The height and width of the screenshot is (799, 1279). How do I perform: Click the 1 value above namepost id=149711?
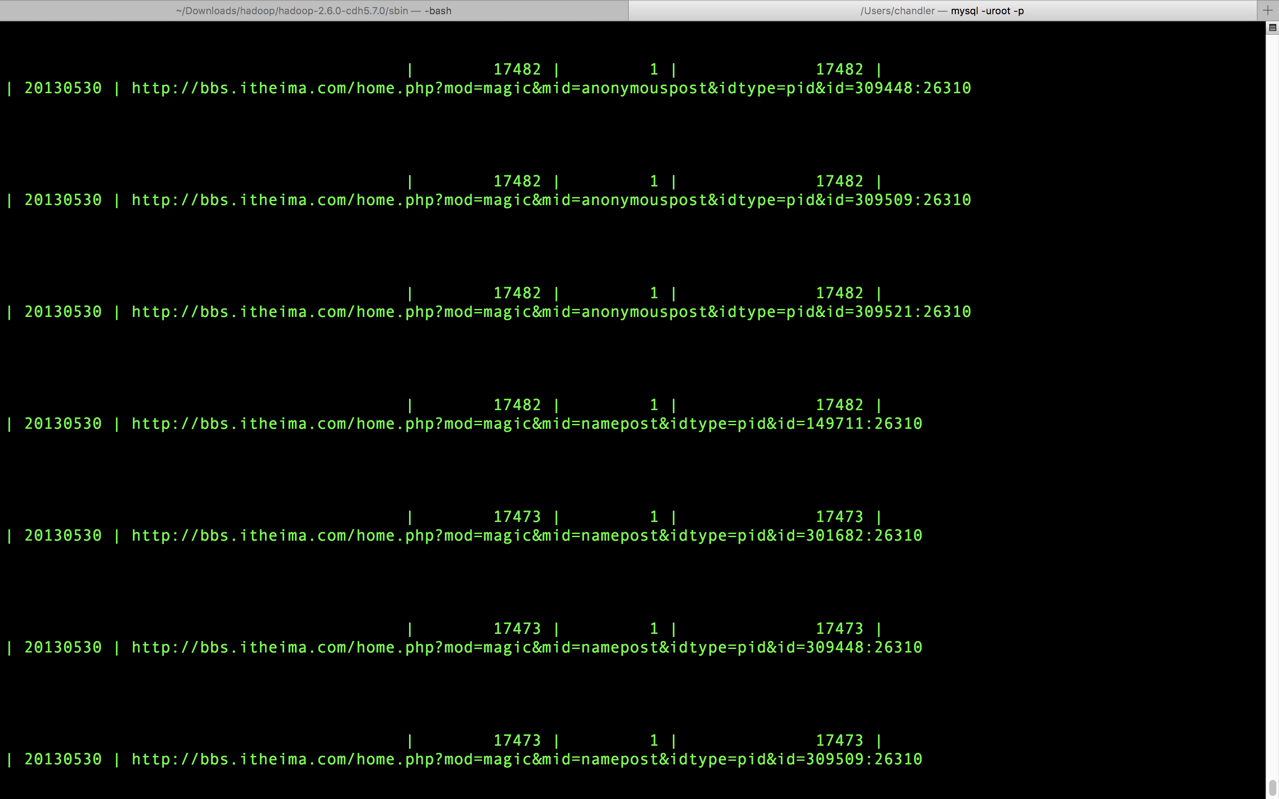point(654,405)
